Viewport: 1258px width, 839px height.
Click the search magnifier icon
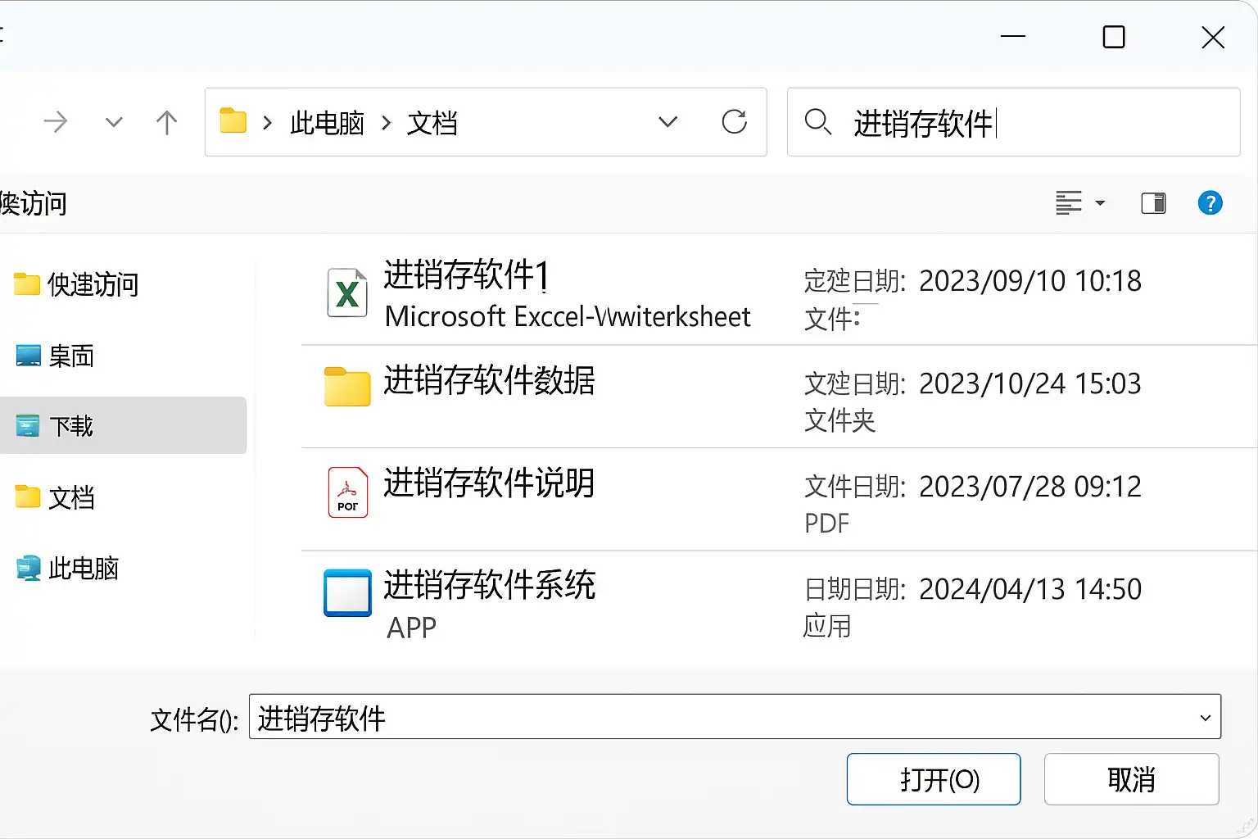(817, 122)
